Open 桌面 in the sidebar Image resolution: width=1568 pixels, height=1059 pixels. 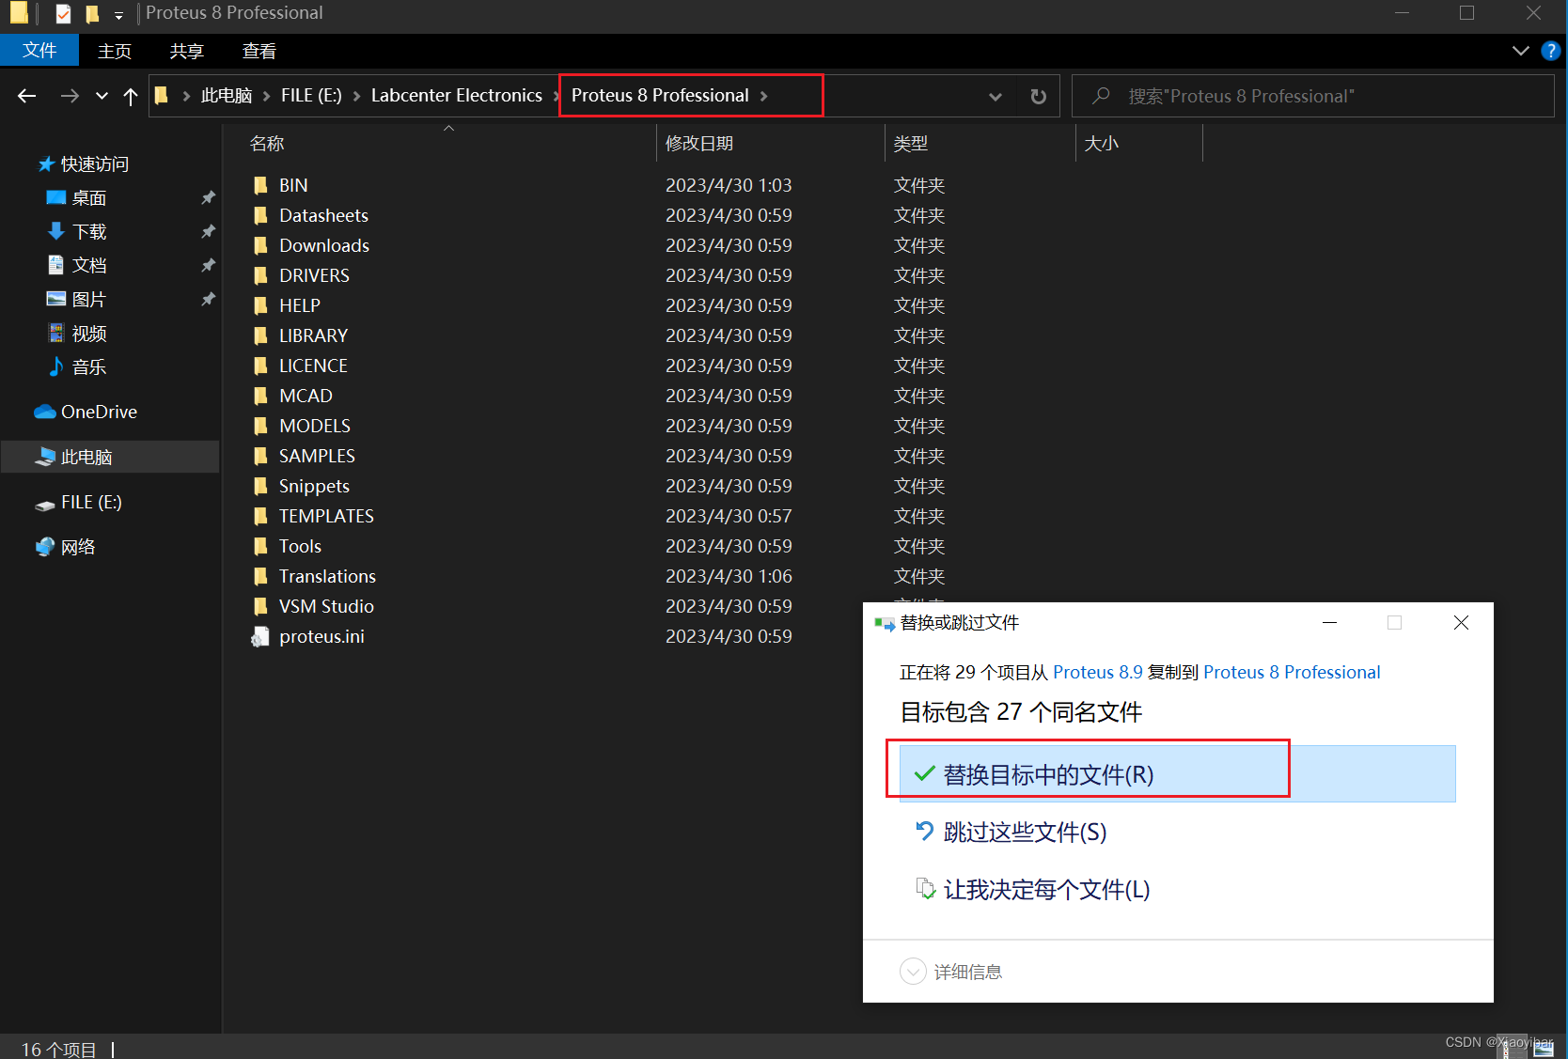[x=89, y=197]
